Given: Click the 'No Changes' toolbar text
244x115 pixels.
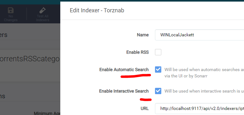Looking at the screenshot, I should tap(11, 18).
